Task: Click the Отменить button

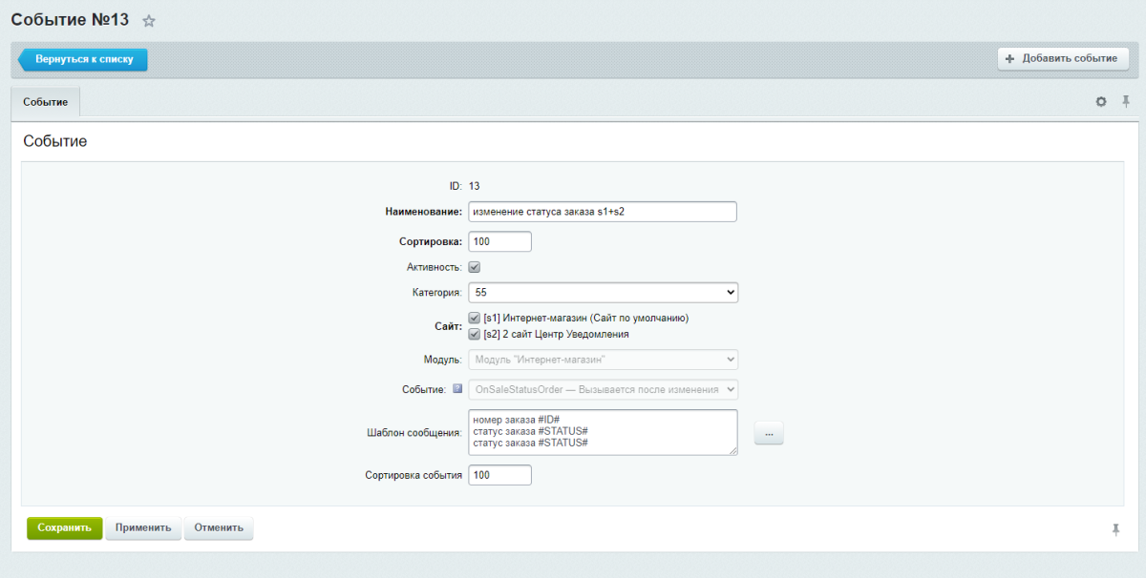Action: 219,527
